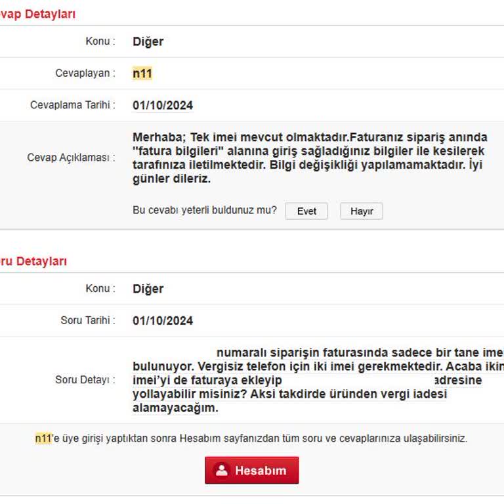Click the answer text starting with Merhaba
The width and height of the screenshot is (504, 504).
point(310,157)
